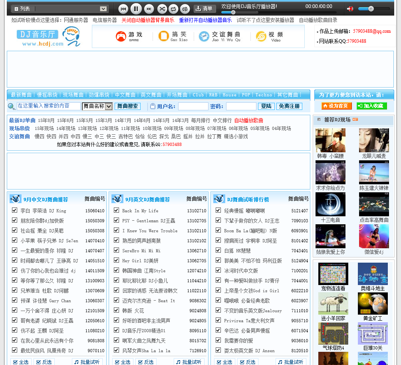Open 龙眼儿喊麦 video thumbnail
This screenshot has width=401, height=365.
tap(374, 140)
